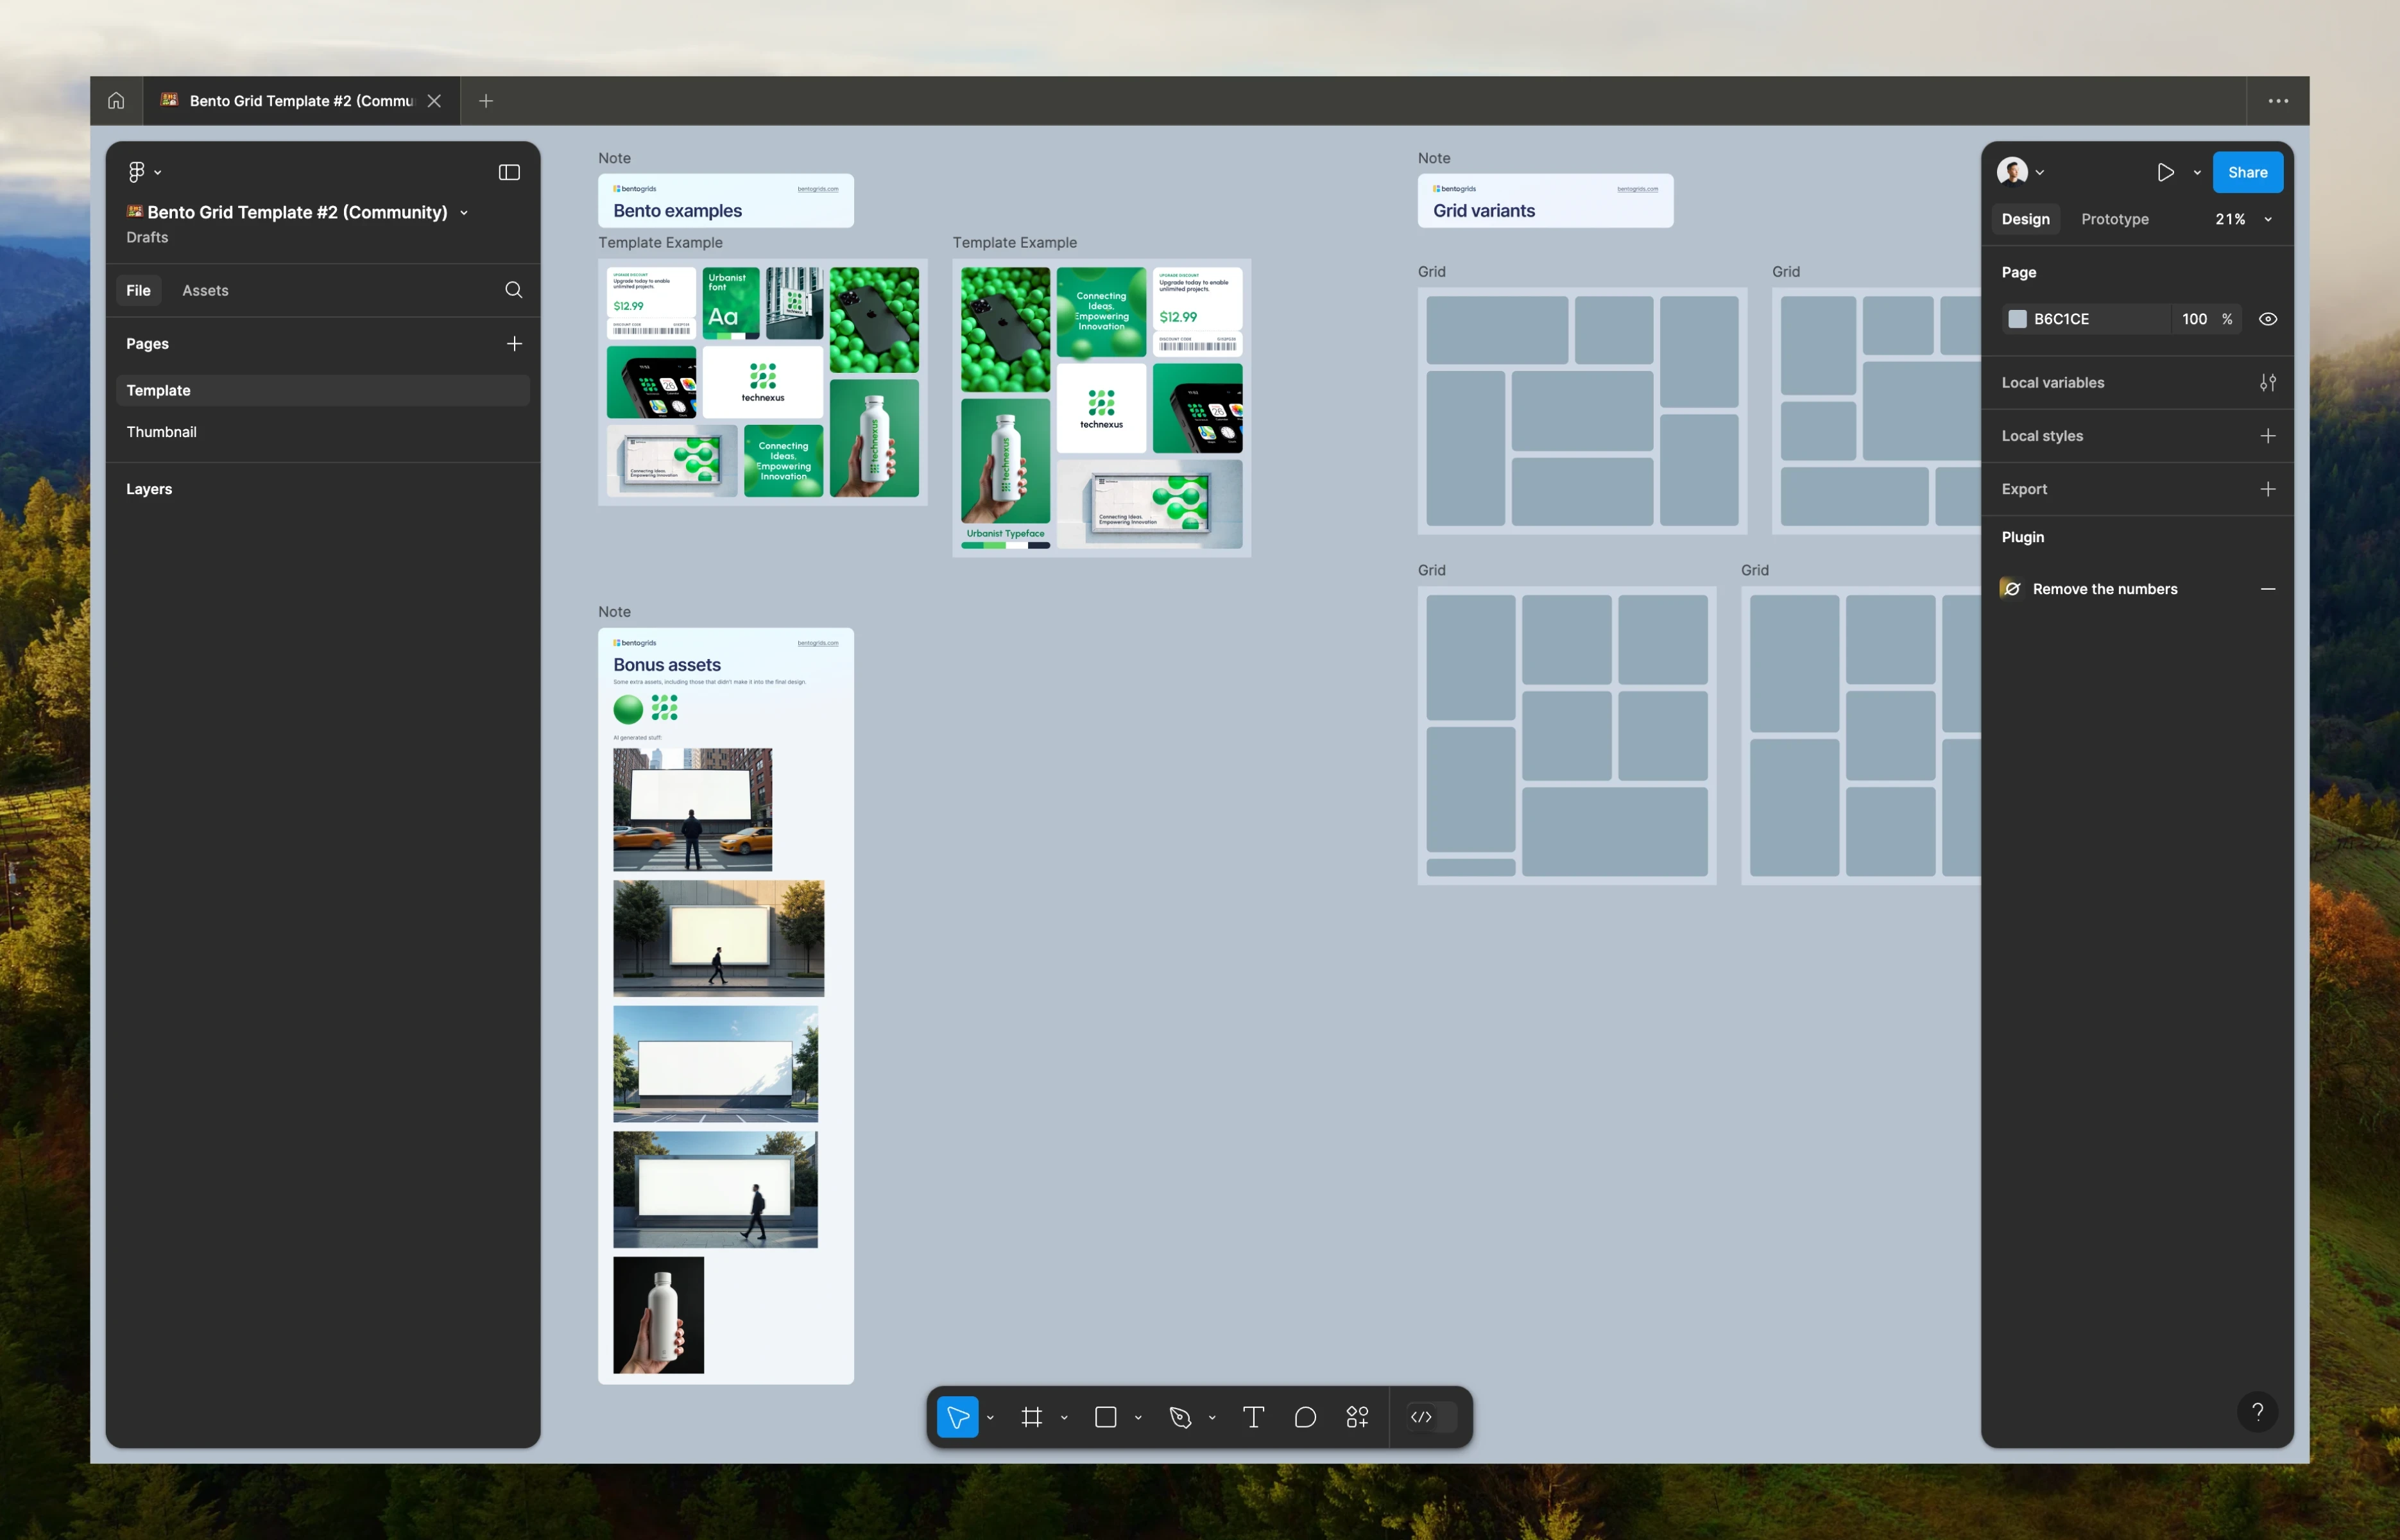Click the present/play button top right
The width and height of the screenshot is (2400, 1540).
(x=2166, y=171)
